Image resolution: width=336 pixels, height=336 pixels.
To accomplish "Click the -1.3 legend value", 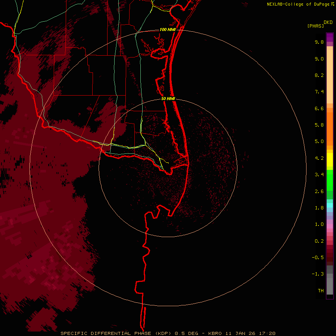I will [318, 274].
